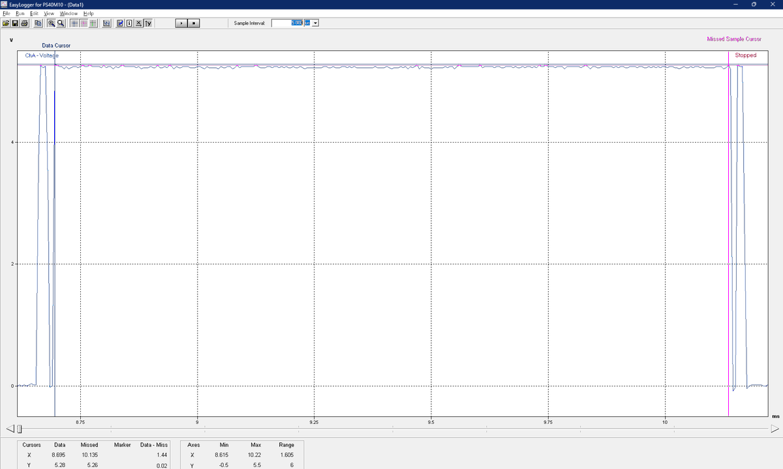Click the X axis settings icon
The width and height of the screenshot is (783, 469).
point(139,23)
